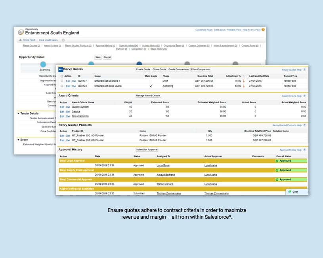
Task: Jump to Revvy Quoted Products [2] list
Action: [x=78, y=46]
